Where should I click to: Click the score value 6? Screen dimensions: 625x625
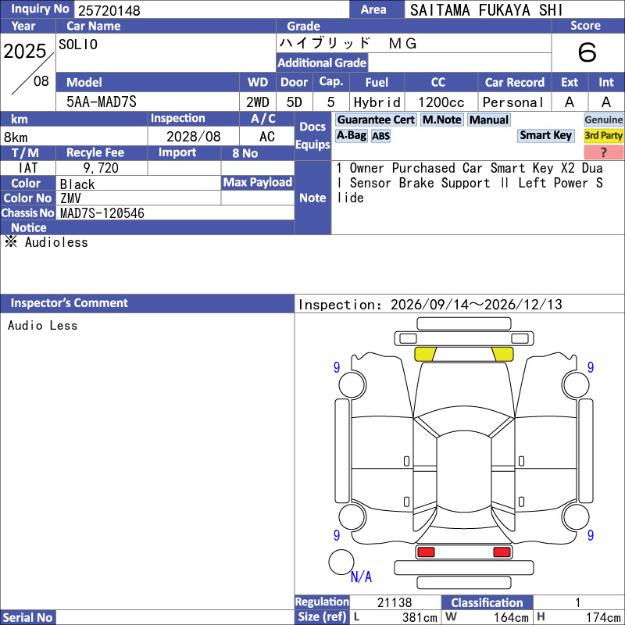(587, 52)
